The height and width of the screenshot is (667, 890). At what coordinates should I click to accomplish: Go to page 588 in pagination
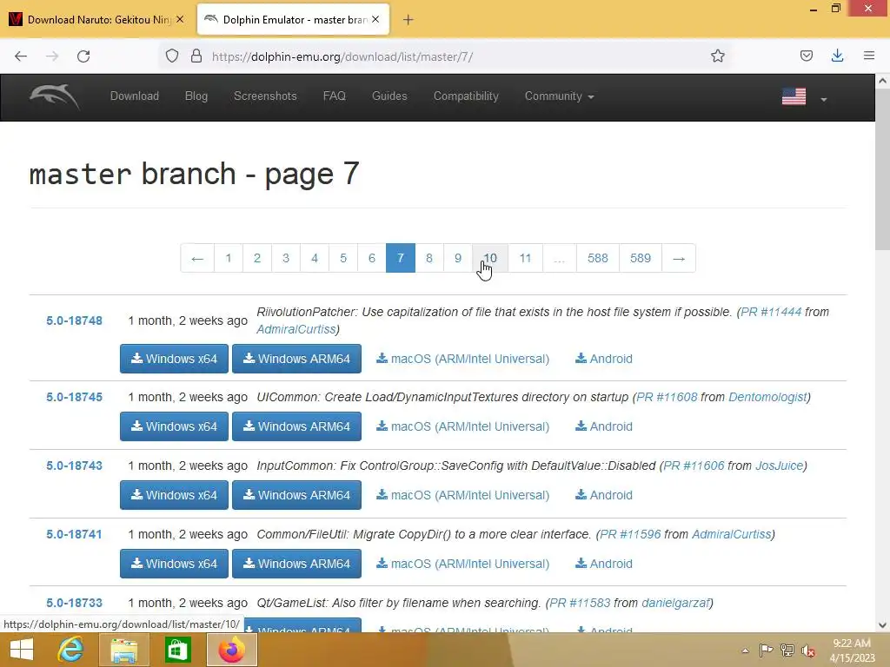pos(598,258)
